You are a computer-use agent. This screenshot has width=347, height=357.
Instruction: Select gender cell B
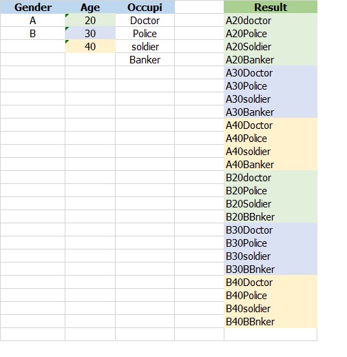pyautogui.click(x=32, y=33)
